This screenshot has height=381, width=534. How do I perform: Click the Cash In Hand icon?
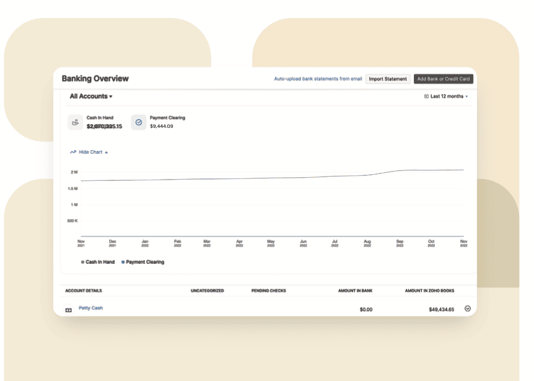75,122
